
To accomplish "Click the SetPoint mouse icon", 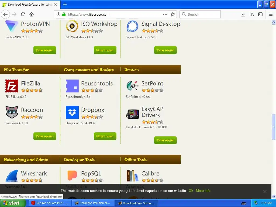I will 132,86.
